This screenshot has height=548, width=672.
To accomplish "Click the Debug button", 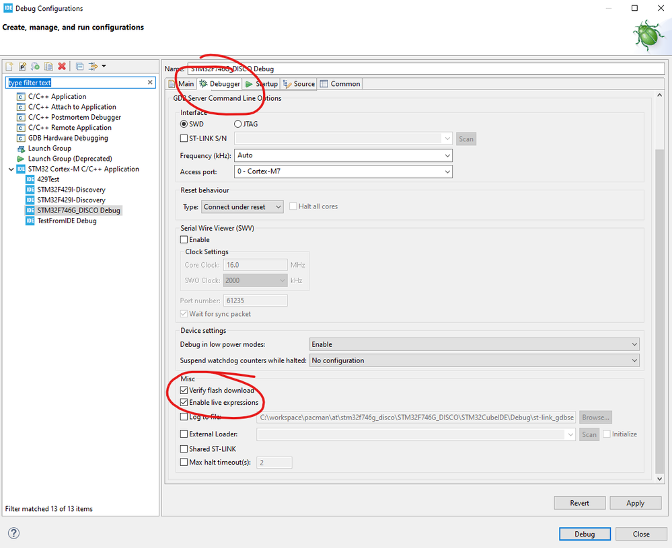I will (x=585, y=534).
